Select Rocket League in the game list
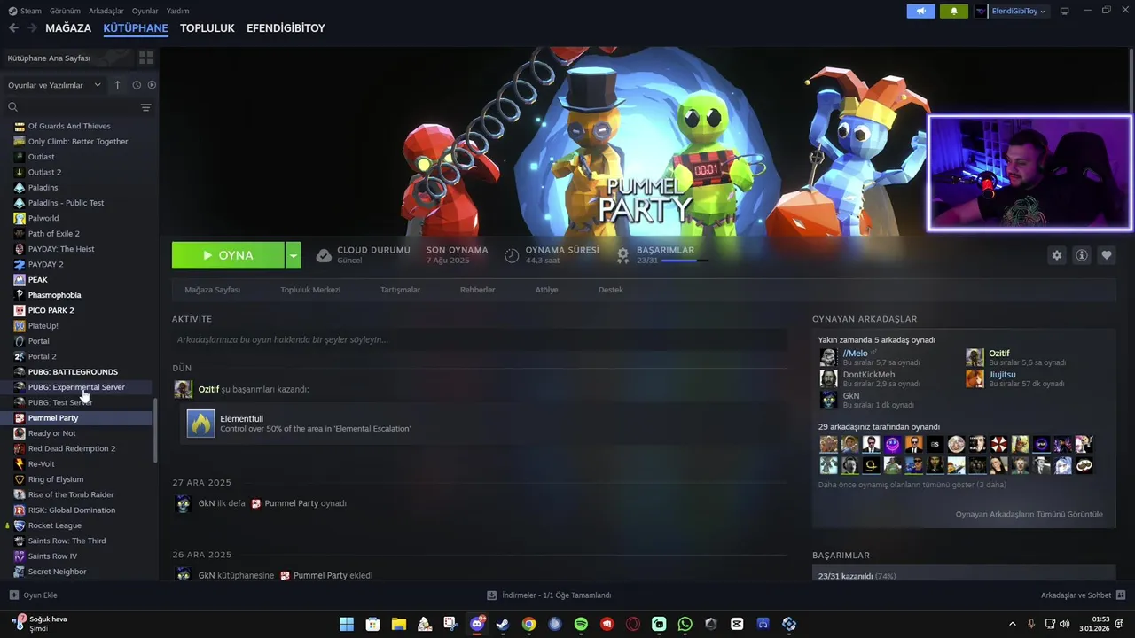This screenshot has height=638, width=1135. point(54,525)
